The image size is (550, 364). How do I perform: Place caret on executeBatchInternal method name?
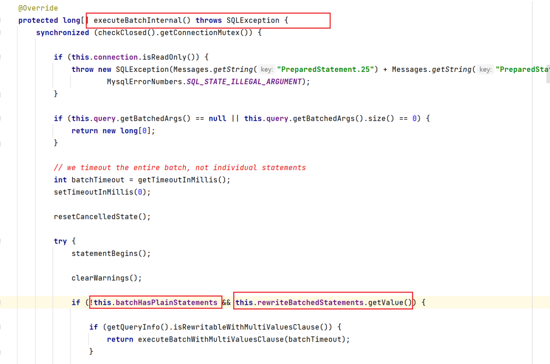pos(137,20)
